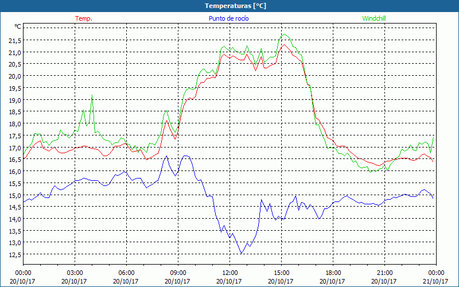Click the temperature peak just after 15:00

284,45
